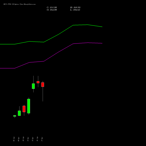Screen dimensions: 146x146
Task: Click the red candle for 10 Apr
Action: click(24, 109)
